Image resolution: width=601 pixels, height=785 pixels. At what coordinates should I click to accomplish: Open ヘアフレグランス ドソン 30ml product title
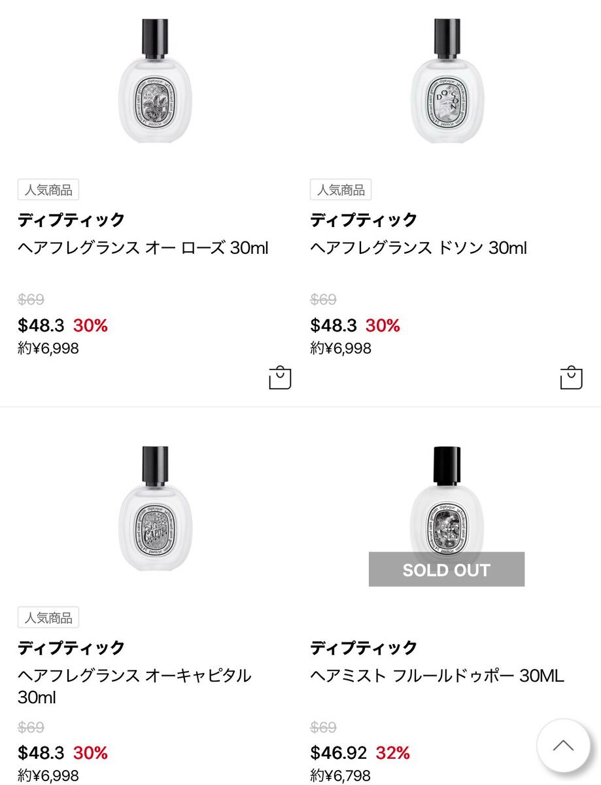[419, 248]
